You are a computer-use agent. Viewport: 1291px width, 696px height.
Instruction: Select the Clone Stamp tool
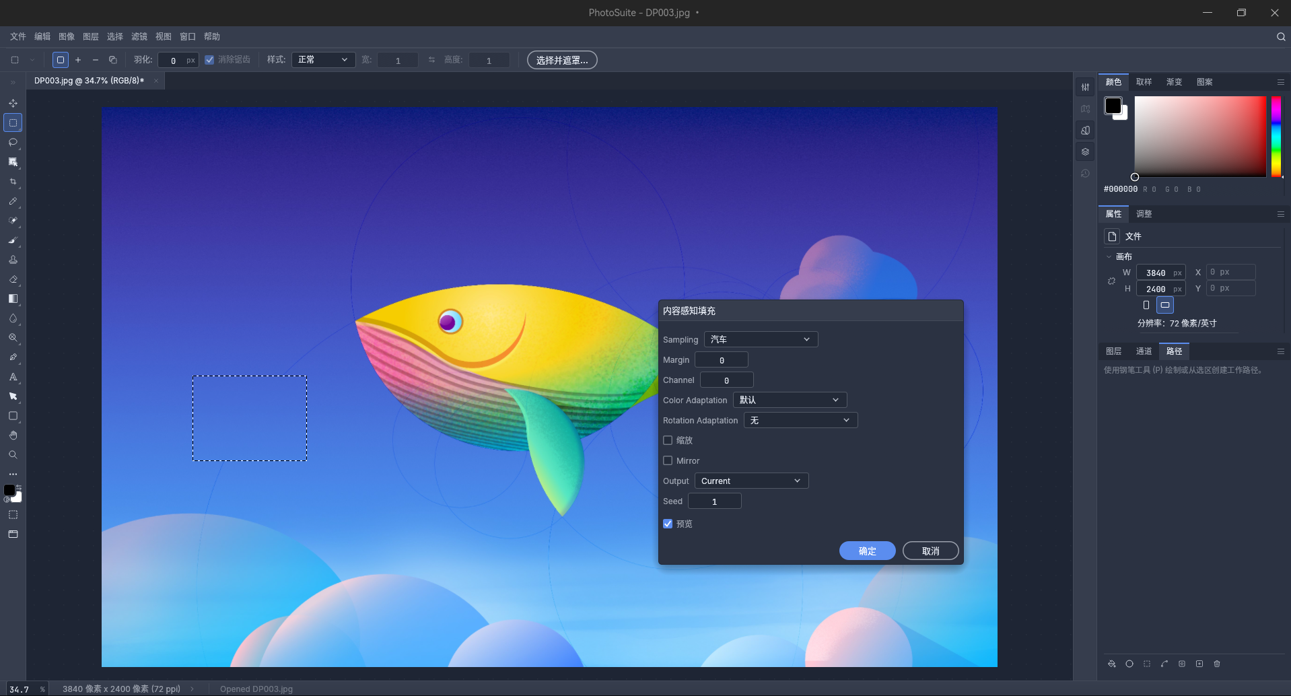click(x=13, y=260)
